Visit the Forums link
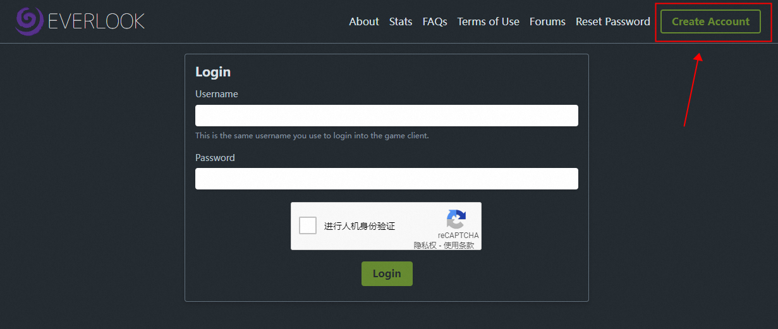 point(547,21)
